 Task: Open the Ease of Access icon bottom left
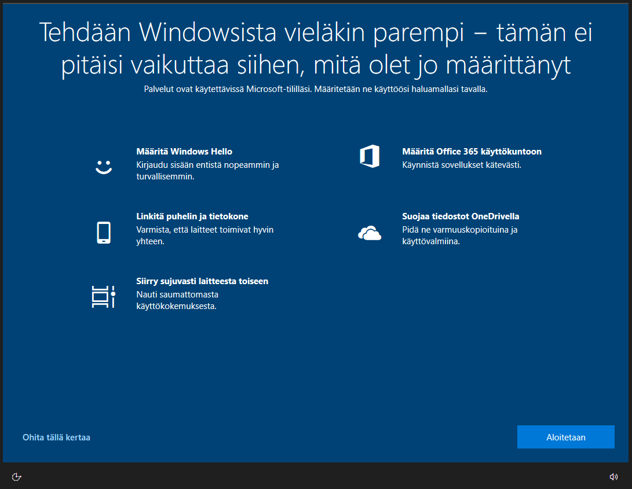click(x=16, y=476)
